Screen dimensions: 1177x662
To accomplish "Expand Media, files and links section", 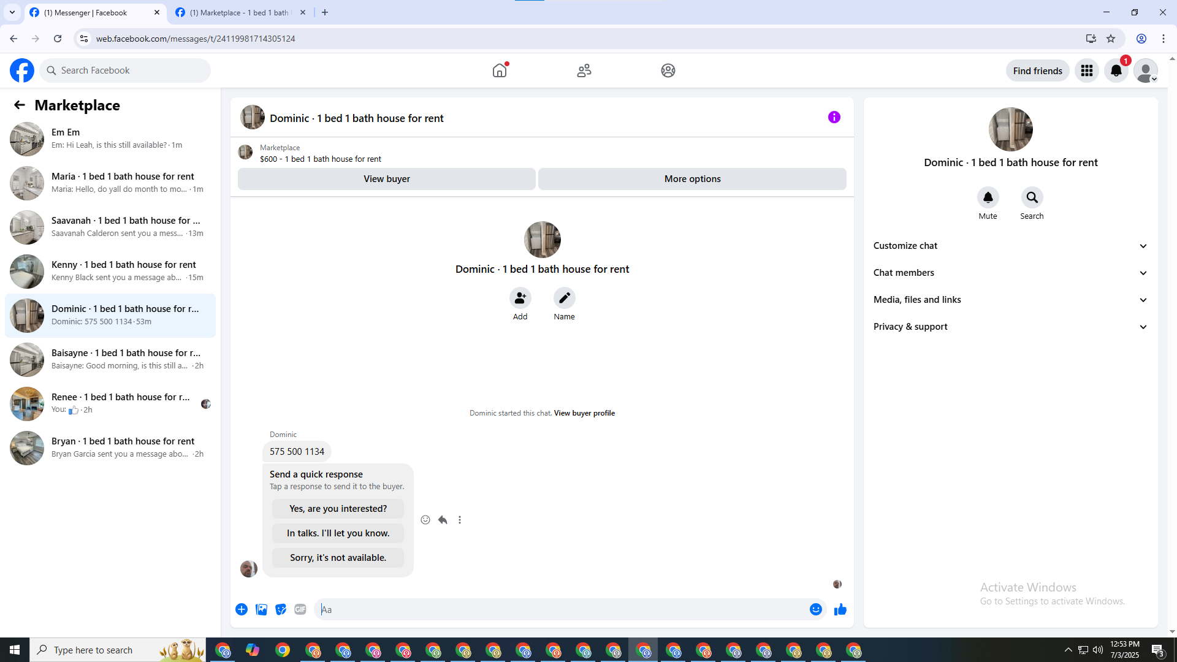I will 1010,300.
